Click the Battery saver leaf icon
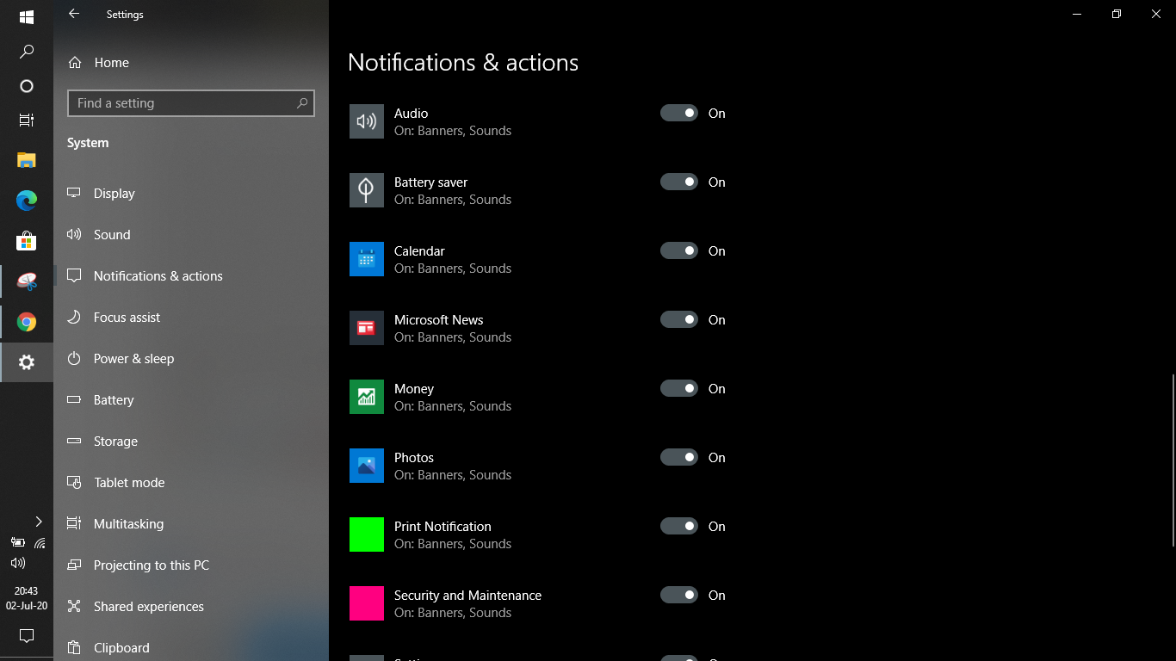 click(367, 190)
